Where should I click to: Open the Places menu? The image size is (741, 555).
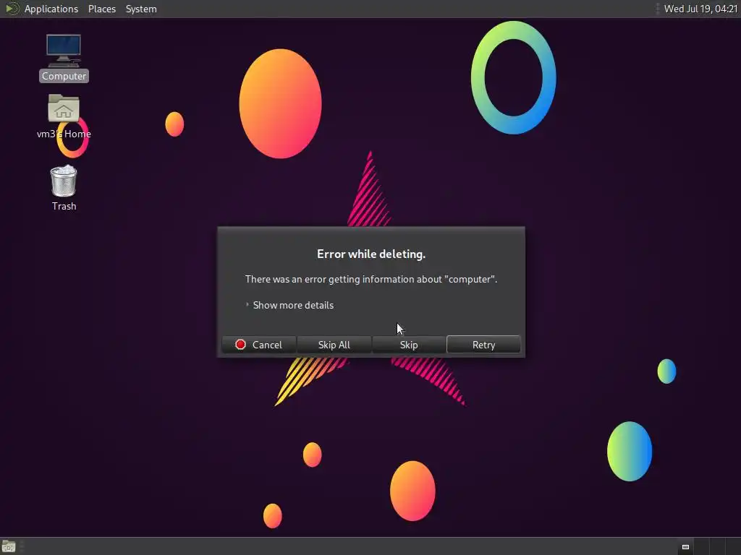102,9
